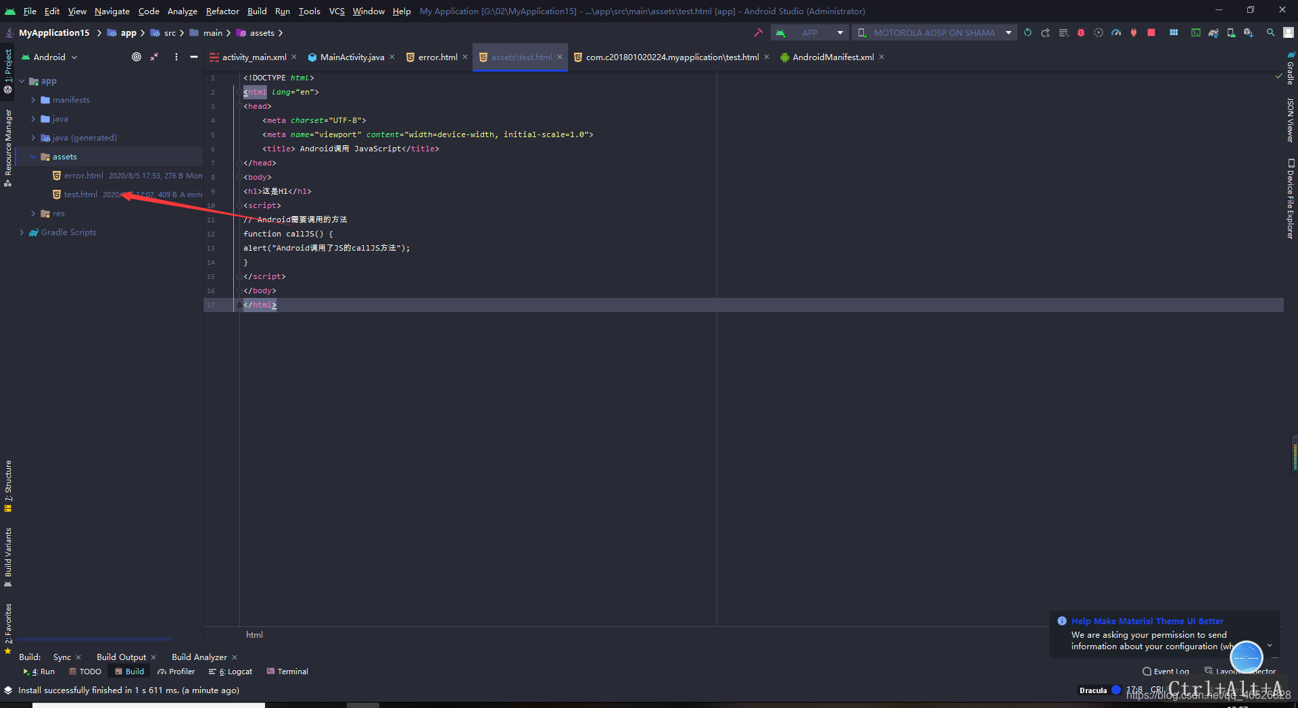This screenshot has height=708, width=1298.
Task: Open the SDK Manager icon
Action: (x=1249, y=32)
